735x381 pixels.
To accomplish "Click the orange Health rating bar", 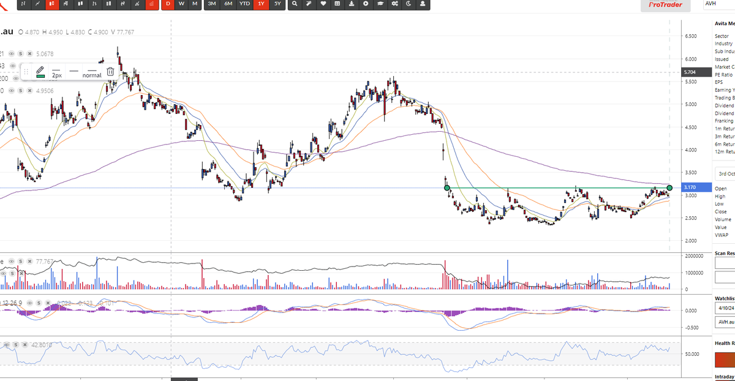I will point(725,359).
